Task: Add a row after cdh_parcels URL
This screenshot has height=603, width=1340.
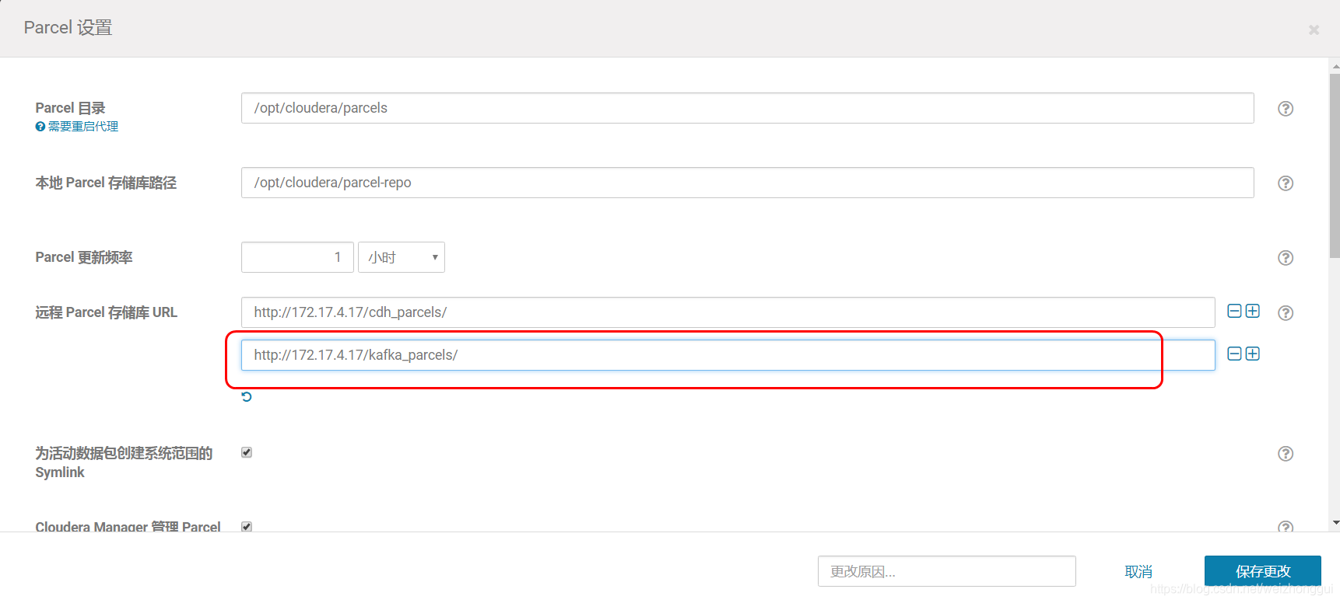Action: pos(1253,311)
